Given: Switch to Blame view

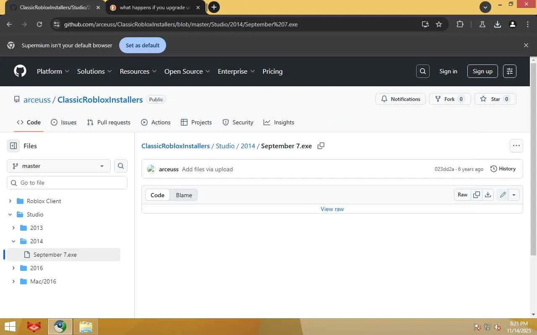Looking at the screenshot, I should tap(184, 195).
